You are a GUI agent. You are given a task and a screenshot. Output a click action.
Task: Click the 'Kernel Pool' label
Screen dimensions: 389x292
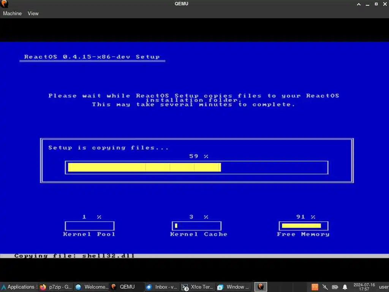[x=89, y=234]
